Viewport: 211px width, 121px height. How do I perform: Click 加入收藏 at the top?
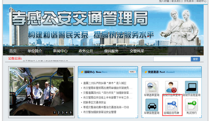coord(164,1)
